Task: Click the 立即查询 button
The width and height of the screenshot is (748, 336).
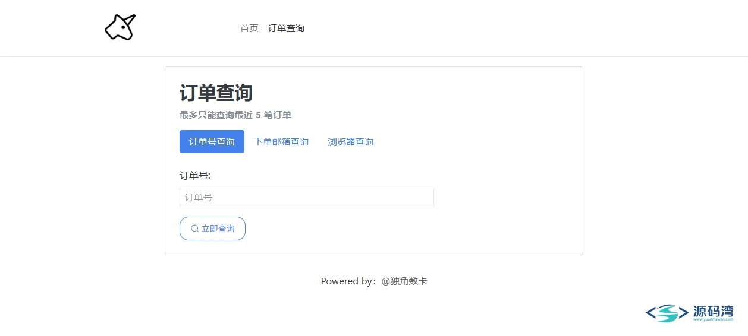Action: (x=212, y=229)
